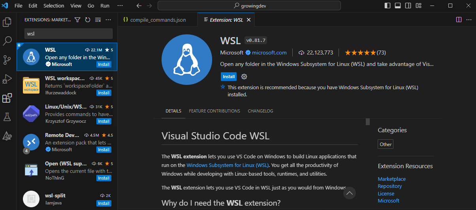Open the Microsoft resource link
The image size is (476, 210).
click(388, 201)
